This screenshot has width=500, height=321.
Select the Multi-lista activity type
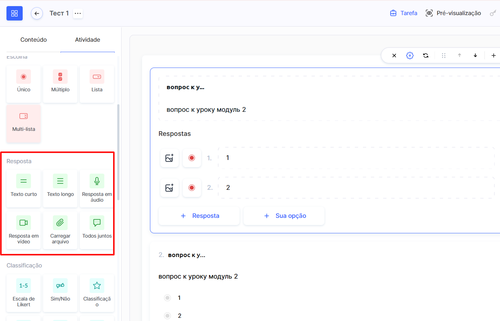click(x=24, y=123)
